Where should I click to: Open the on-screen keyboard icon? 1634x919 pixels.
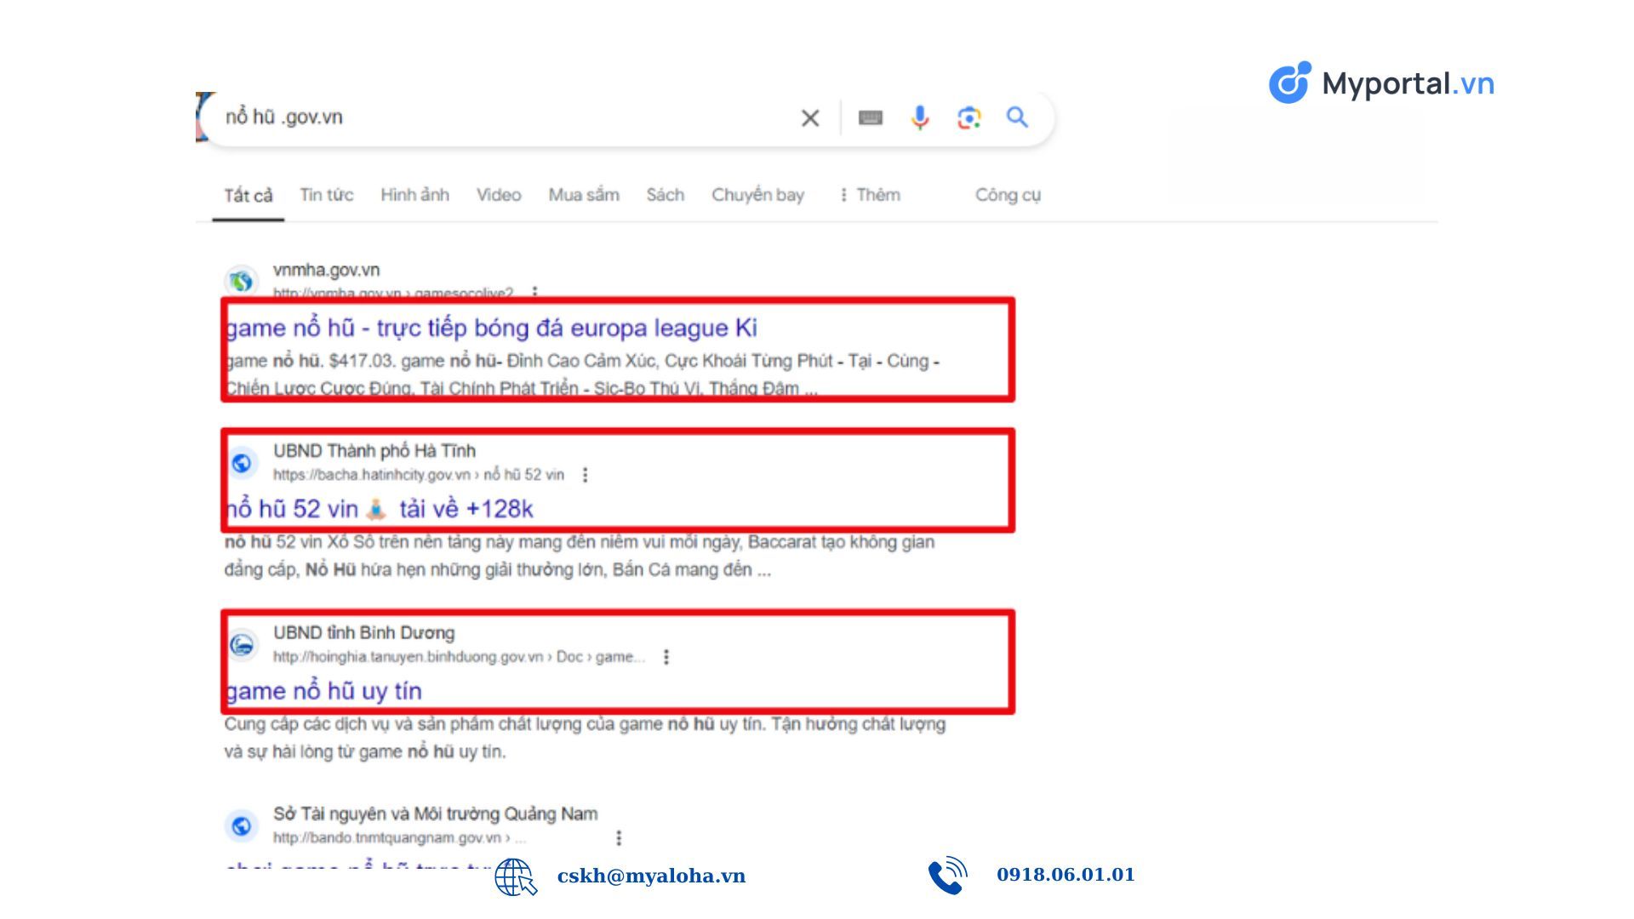click(x=870, y=117)
